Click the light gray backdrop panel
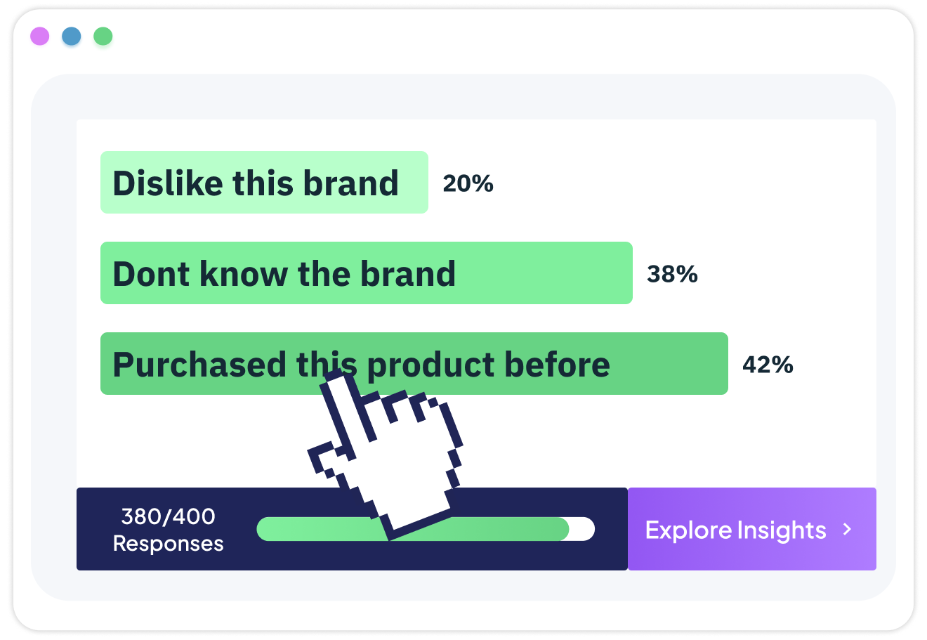Image resolution: width=927 pixels, height=640 pixels. coord(53,351)
